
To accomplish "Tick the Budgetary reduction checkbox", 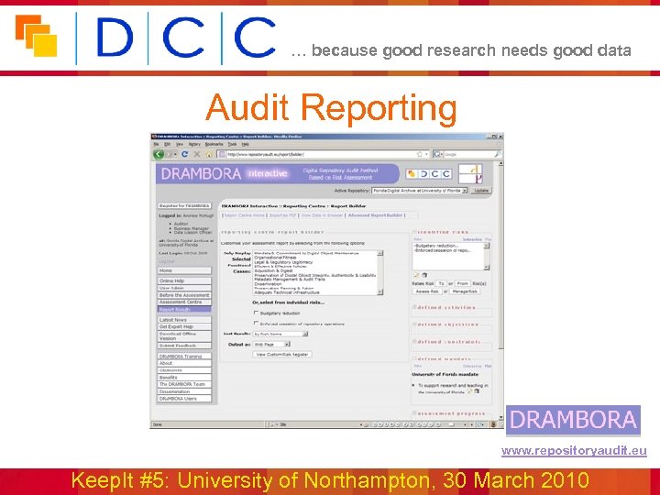I will [256, 313].
